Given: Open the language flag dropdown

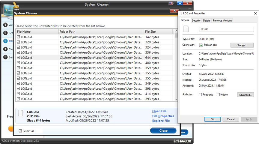Looking at the screenshot, I should pos(172,3).
